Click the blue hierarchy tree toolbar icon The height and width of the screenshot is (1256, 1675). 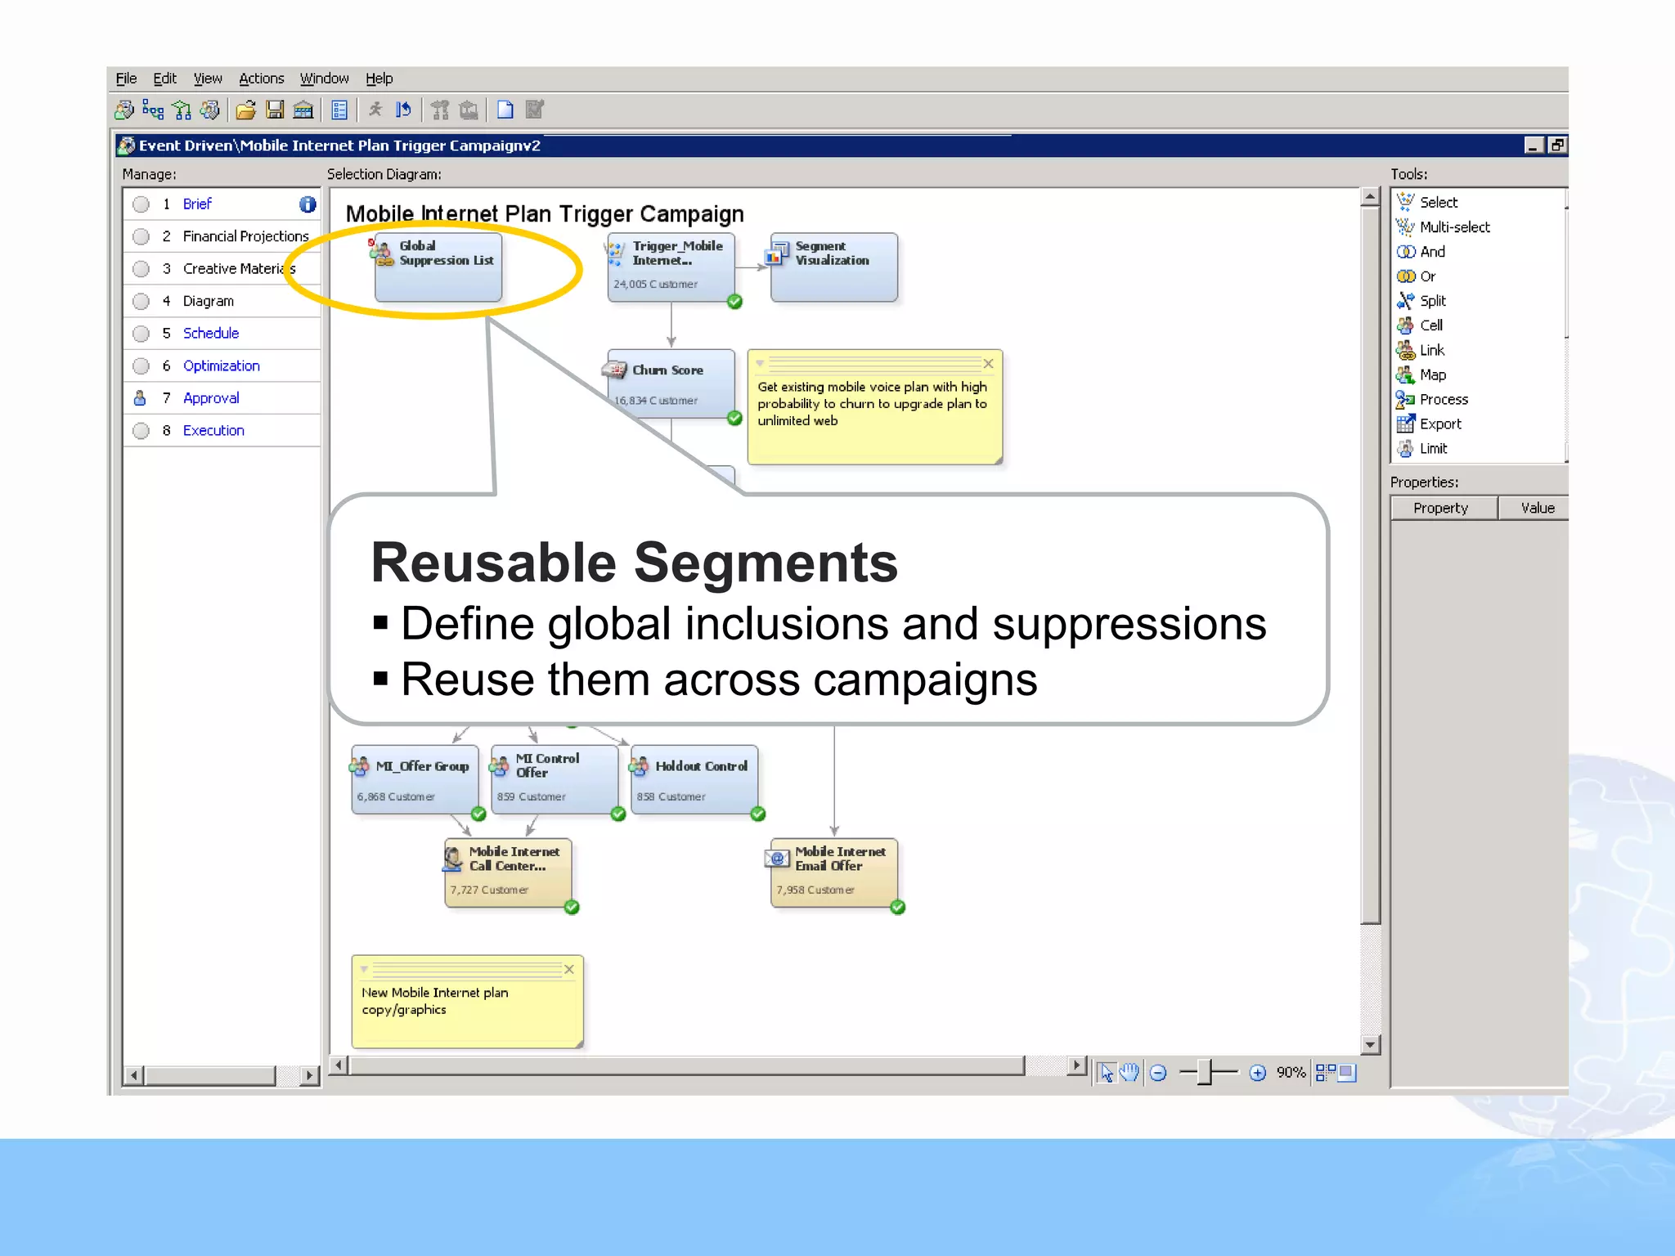pos(153,110)
